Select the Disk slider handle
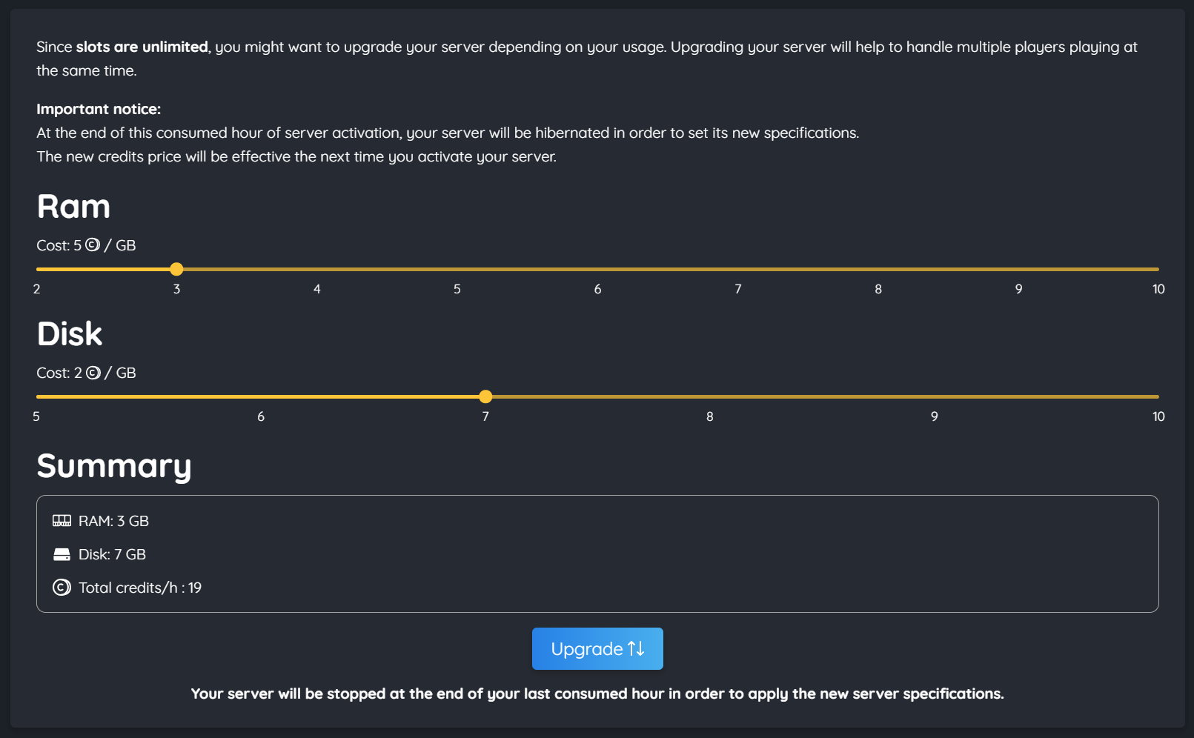This screenshot has height=738, width=1194. [x=485, y=396]
